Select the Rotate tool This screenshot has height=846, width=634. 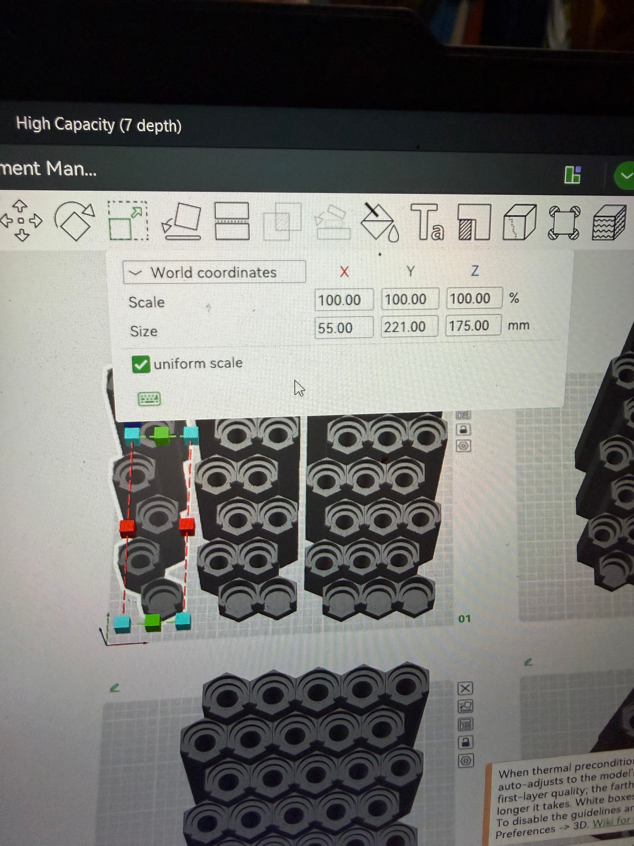[74, 220]
